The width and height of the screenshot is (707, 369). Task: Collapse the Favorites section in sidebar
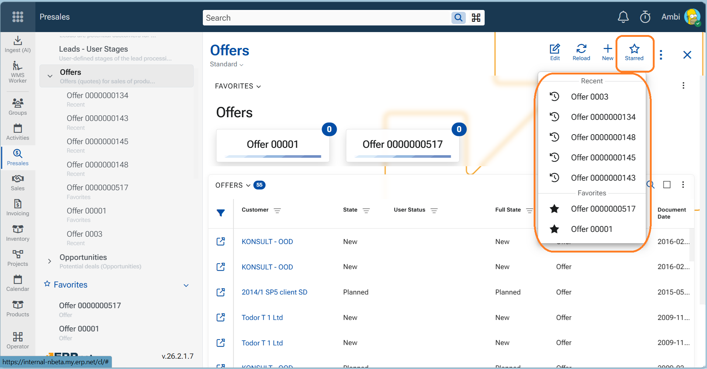pos(186,285)
